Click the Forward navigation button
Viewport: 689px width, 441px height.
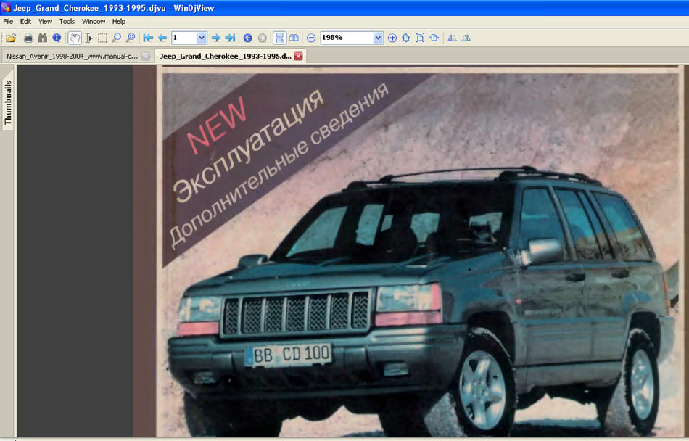click(263, 38)
